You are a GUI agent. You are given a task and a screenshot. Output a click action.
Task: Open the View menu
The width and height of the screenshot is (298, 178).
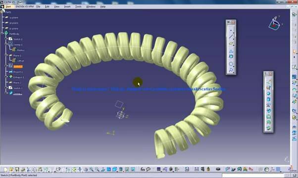click(x=56, y=6)
